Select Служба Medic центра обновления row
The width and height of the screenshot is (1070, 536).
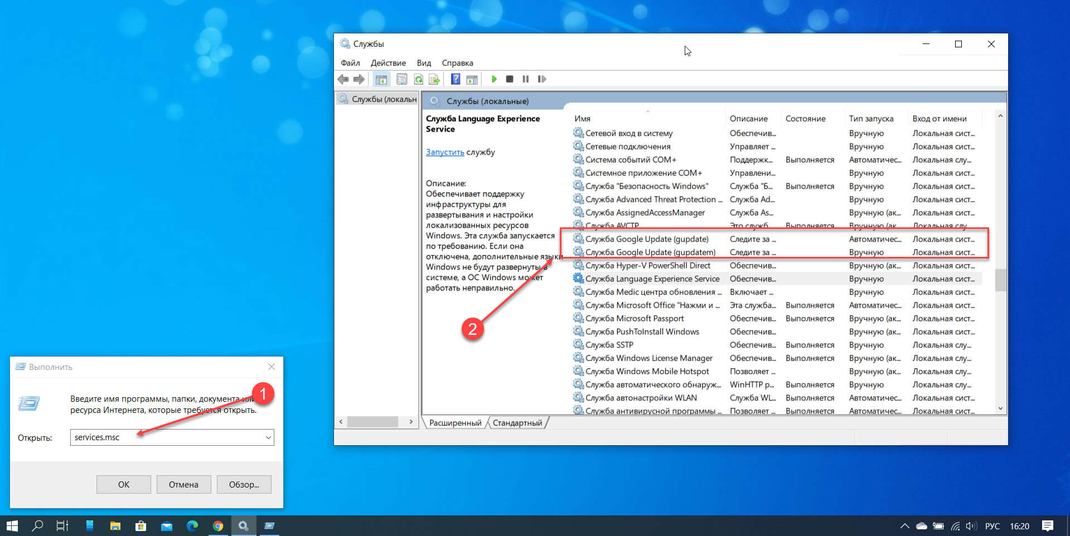[777, 292]
